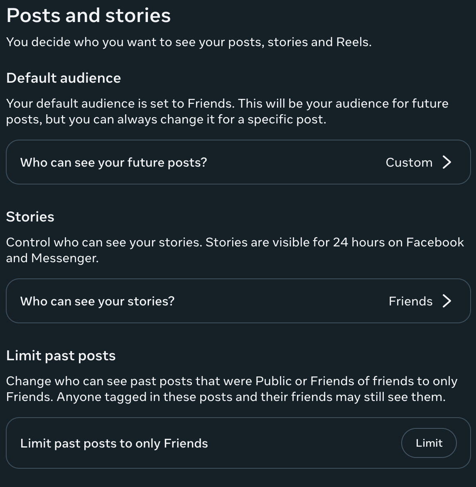Click the "You decide who" subtitle text
Screen dimensions: 476x487
pos(189,42)
